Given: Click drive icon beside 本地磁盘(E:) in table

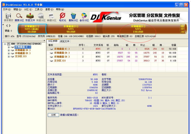Looking at the screenshot, I should click(x=51, y=57).
